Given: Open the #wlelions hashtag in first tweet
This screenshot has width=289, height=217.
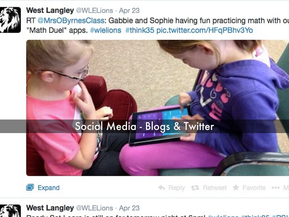Looking at the screenshot, I should pos(106,30).
